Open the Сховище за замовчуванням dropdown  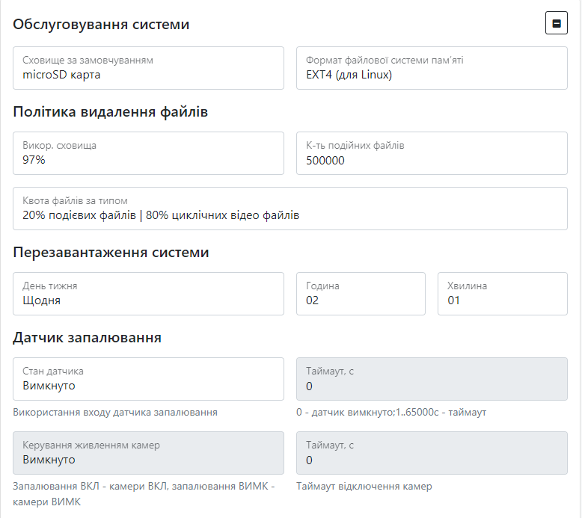coord(148,68)
